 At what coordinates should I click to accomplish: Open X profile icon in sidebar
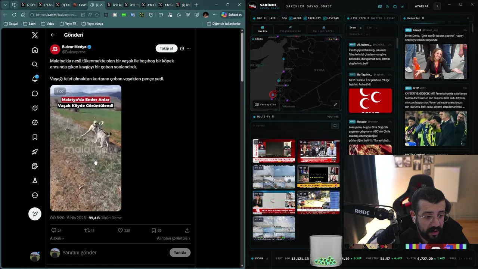click(35, 180)
